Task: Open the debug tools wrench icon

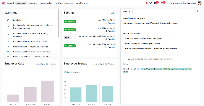Action: tap(168, 3)
